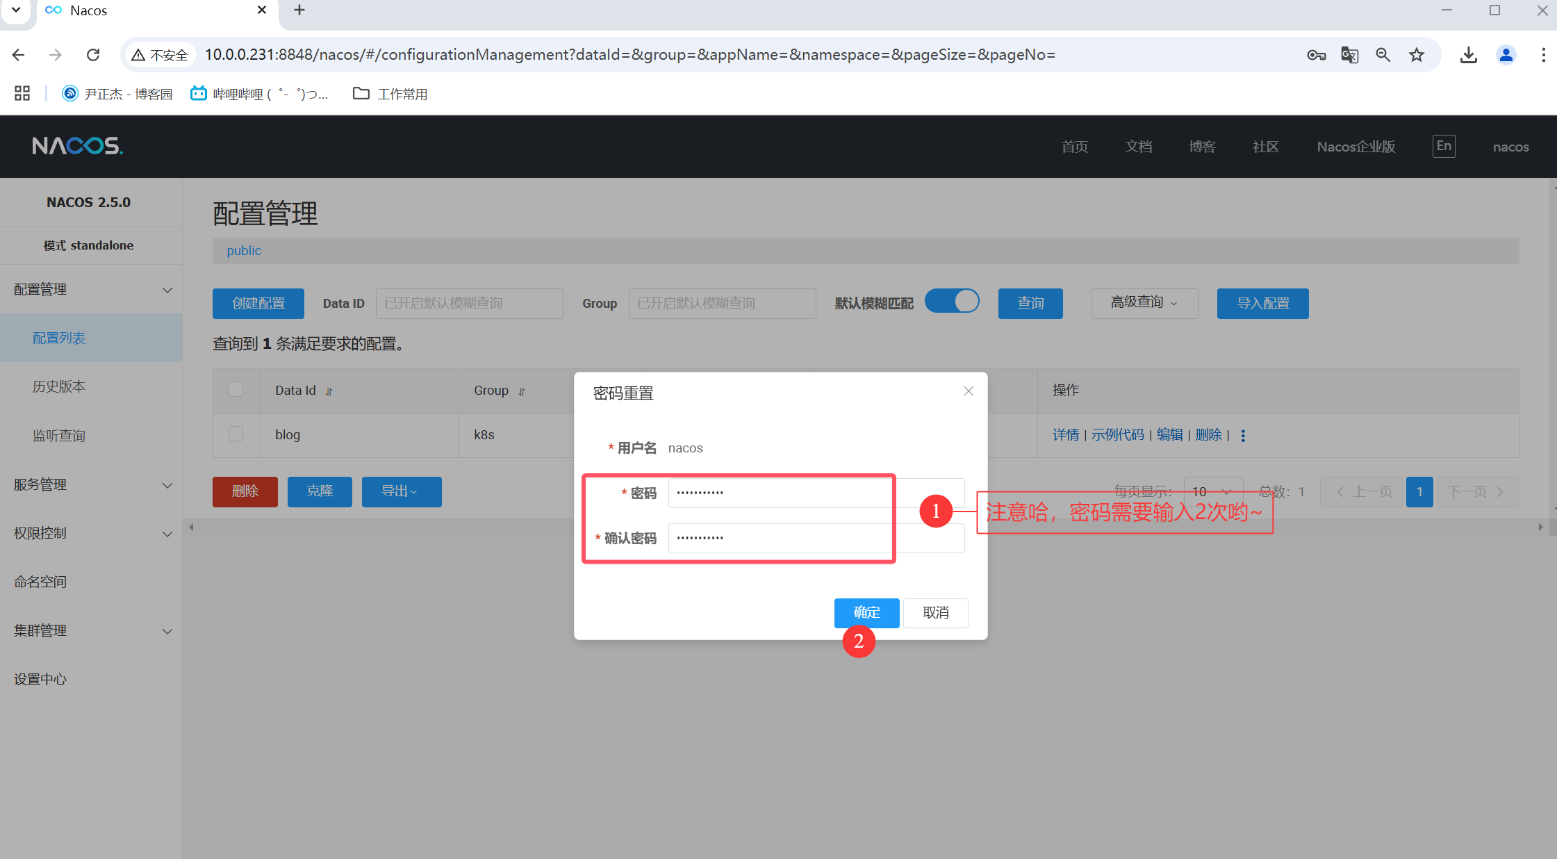Open the blog row more-actions dots

click(x=1243, y=435)
